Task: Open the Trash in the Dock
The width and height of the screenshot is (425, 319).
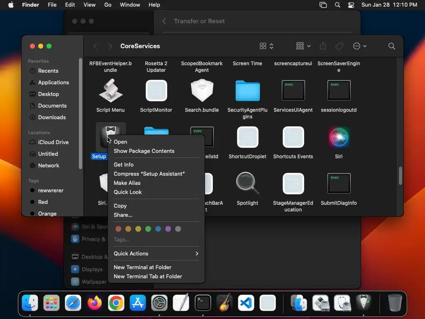Action: click(395, 302)
